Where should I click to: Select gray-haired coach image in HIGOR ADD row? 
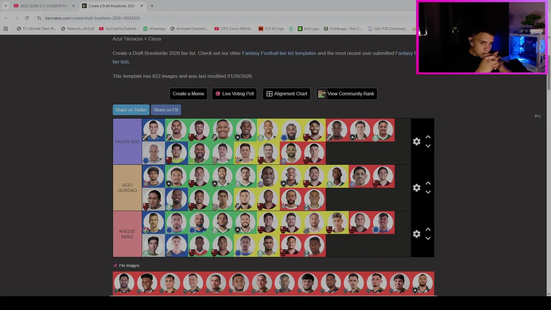[153, 153]
